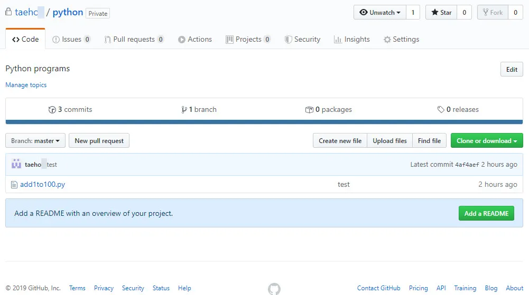Open the Blog footer link
Screen dimensions: 529x295
491,288
